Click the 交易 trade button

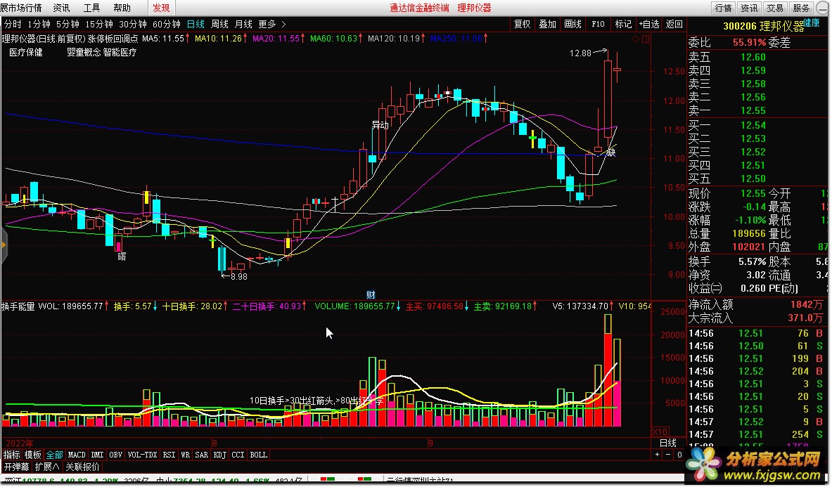(775, 8)
